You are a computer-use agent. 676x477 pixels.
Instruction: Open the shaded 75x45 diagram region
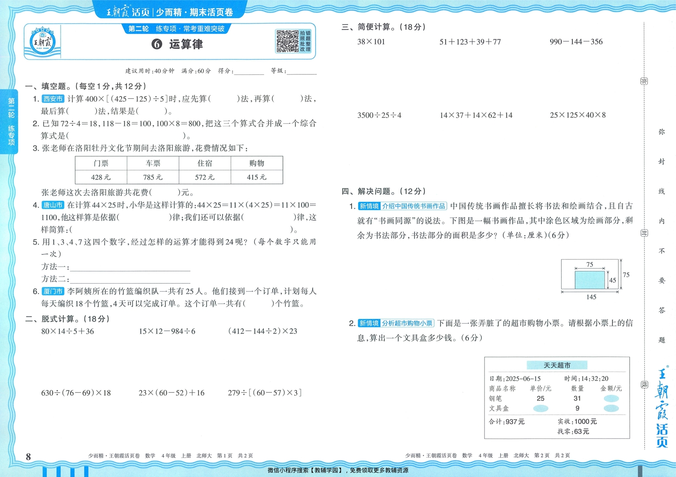click(x=589, y=280)
